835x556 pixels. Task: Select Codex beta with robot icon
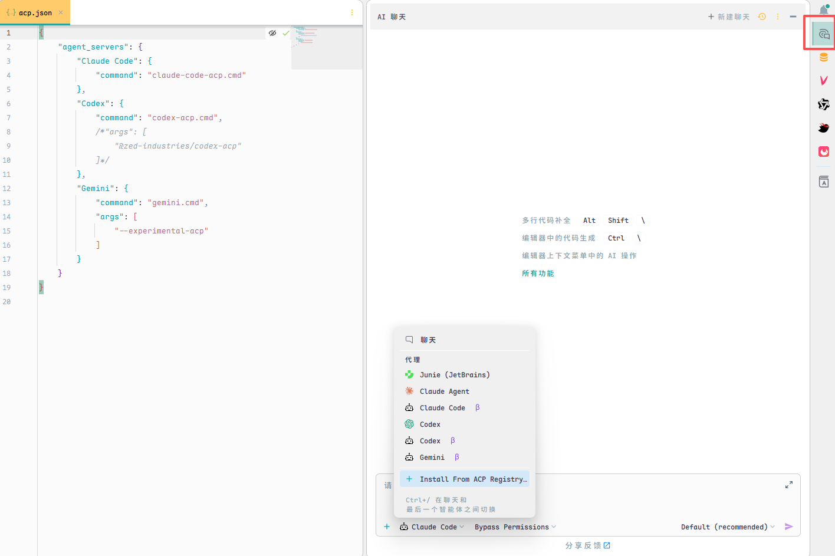pos(465,441)
